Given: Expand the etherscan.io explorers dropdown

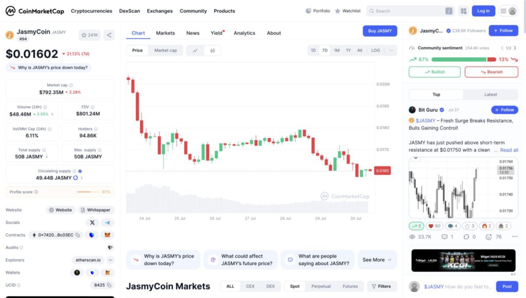Looking at the screenshot, I should click(x=110, y=260).
